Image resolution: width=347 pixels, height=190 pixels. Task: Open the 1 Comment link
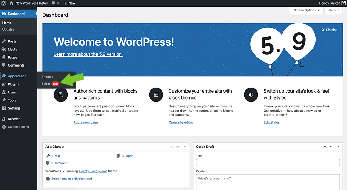coord(59,163)
